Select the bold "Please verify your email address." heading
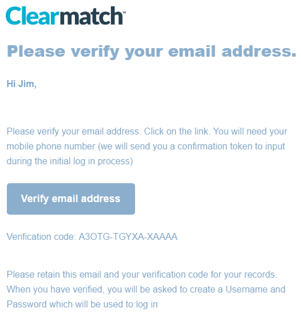 152,52
